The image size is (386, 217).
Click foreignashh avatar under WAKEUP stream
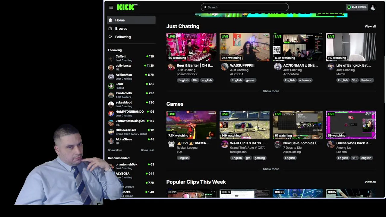(224, 144)
